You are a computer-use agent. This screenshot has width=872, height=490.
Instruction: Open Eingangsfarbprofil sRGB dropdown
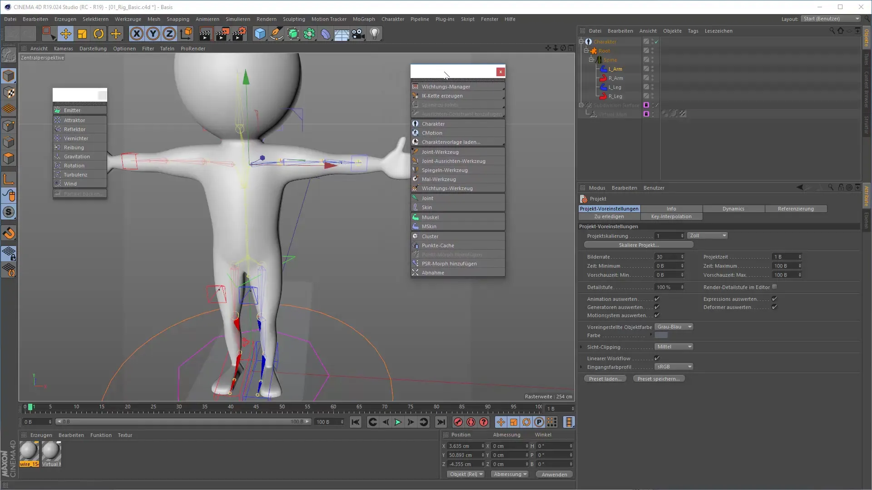674,367
